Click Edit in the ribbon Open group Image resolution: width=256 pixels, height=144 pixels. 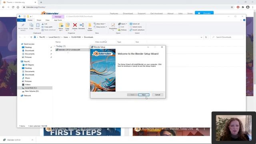pos(121,27)
